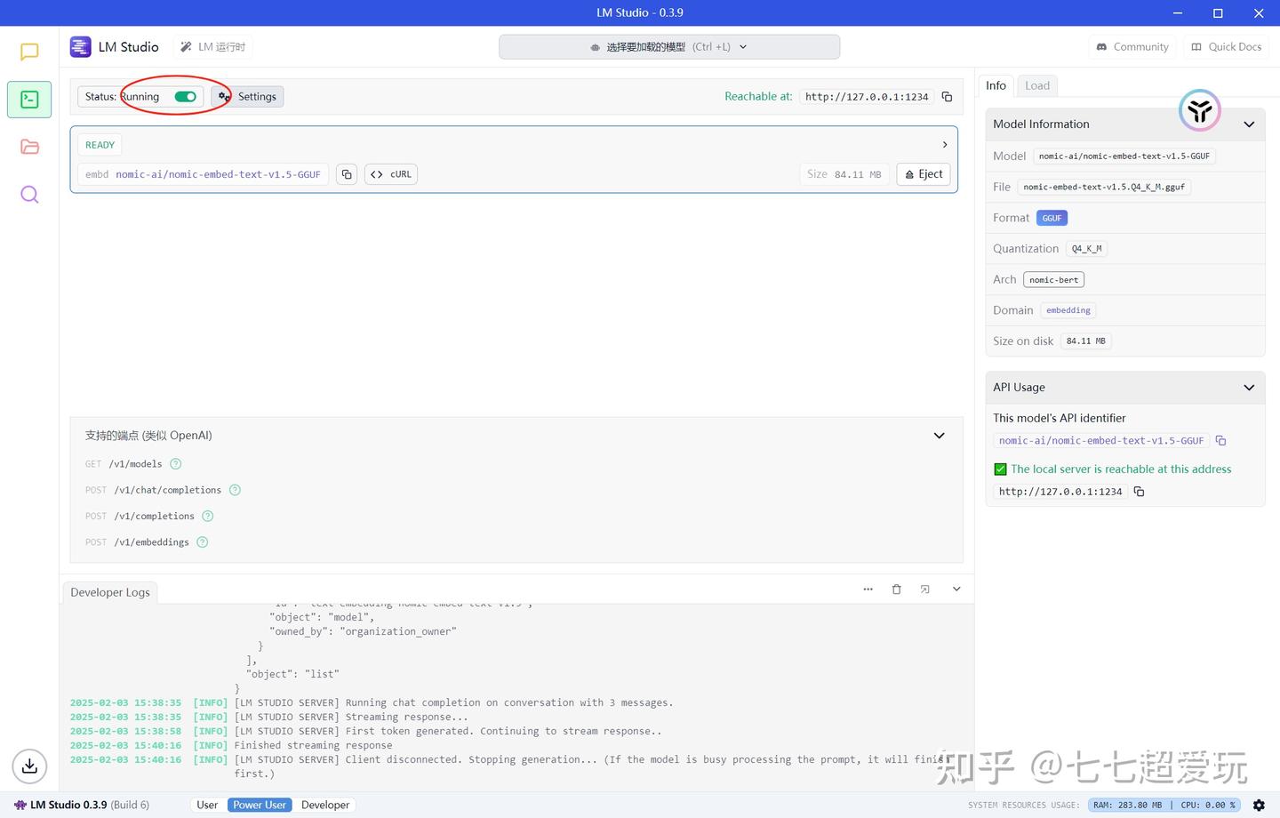Screen dimensions: 1280x818
Task: Show the cURL example for the model
Action: (x=391, y=173)
